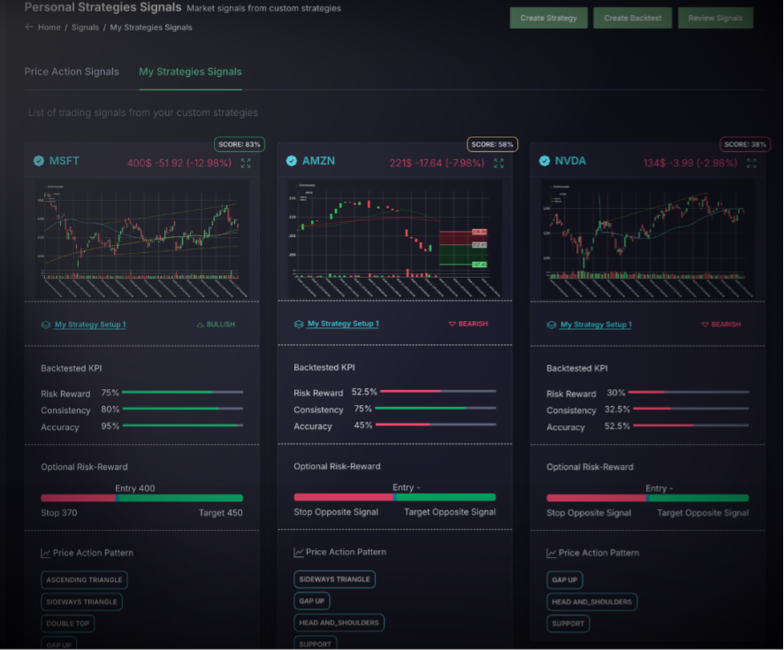Expand the MSFT card fullscreen icon
This screenshot has height=650, width=784.
click(x=246, y=163)
